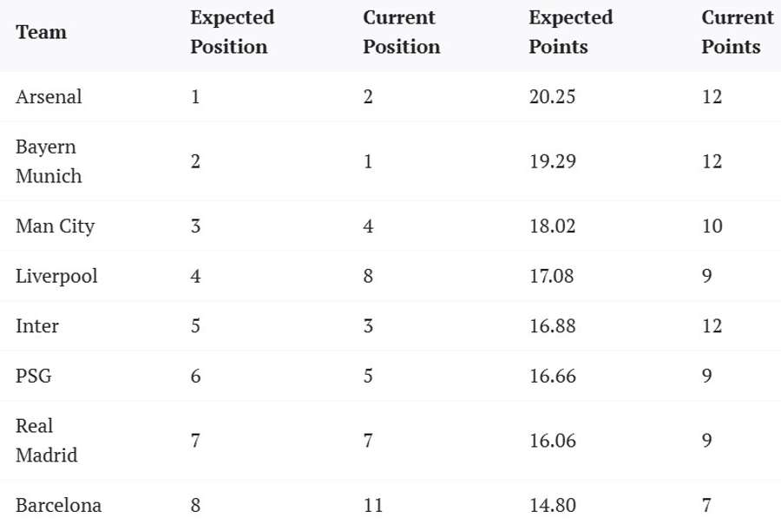
Task: Click the Expected Position column header
Action: (232, 32)
